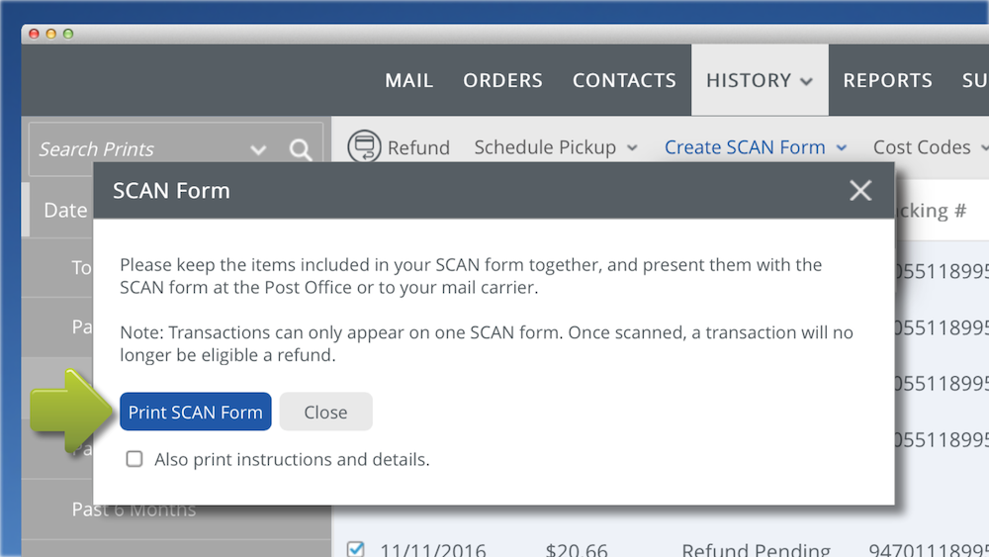Click the search magnifier icon
Viewport: 989px width, 557px height.
pos(301,149)
